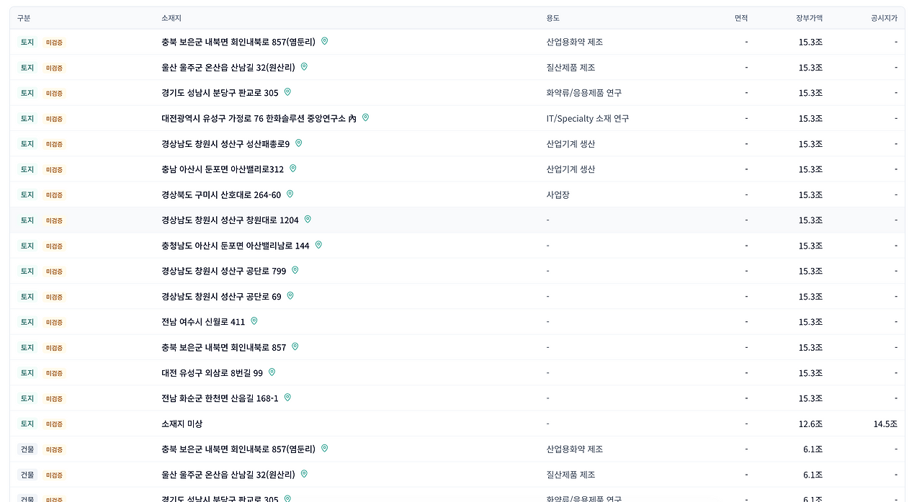The width and height of the screenshot is (922, 502).
Task: Sort by 장부가액 column header
Action: (809, 18)
